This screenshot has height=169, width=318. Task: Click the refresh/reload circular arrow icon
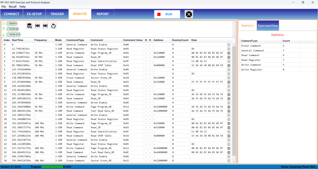tap(53, 26)
